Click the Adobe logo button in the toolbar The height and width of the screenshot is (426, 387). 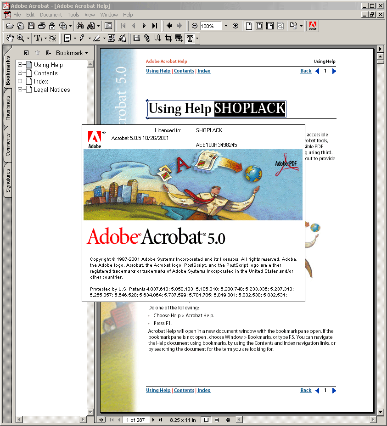coord(313,26)
